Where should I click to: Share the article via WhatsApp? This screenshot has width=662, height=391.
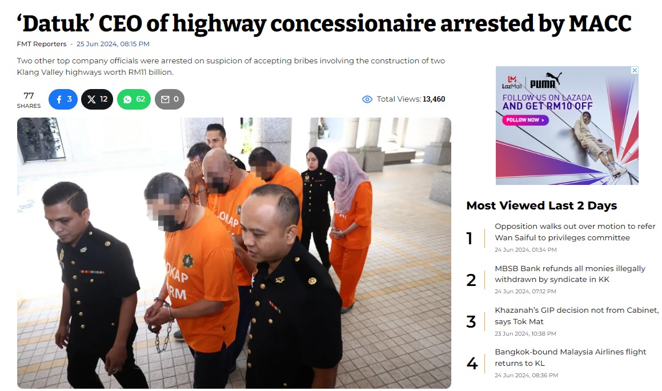point(134,99)
